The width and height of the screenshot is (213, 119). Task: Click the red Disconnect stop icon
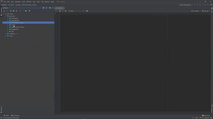[17, 11]
